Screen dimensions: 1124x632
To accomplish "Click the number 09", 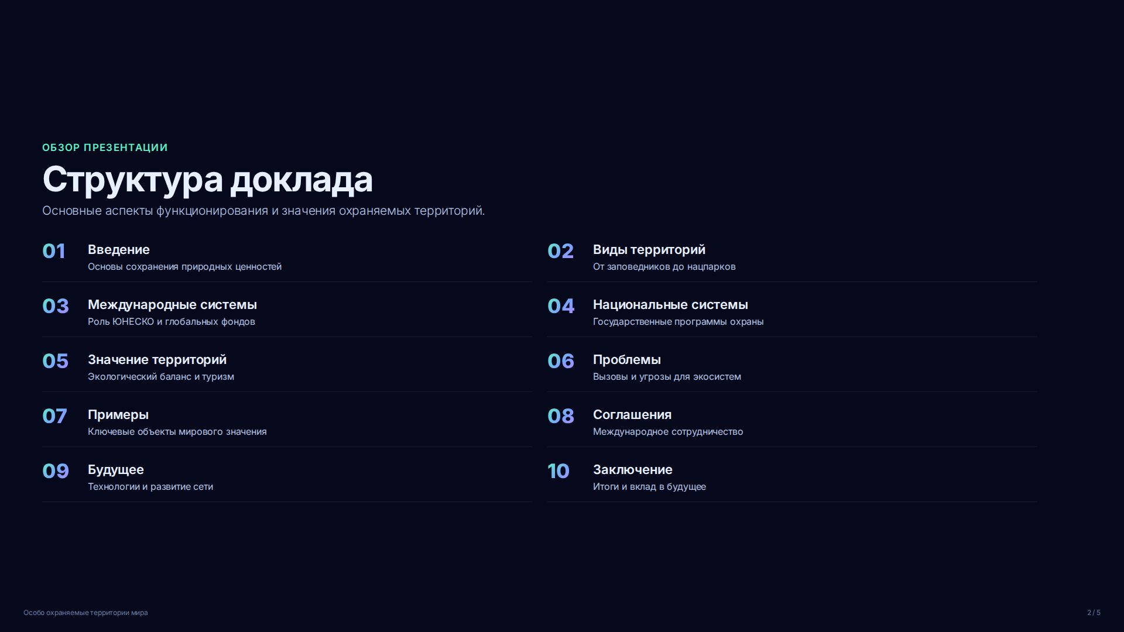I will tap(56, 471).
